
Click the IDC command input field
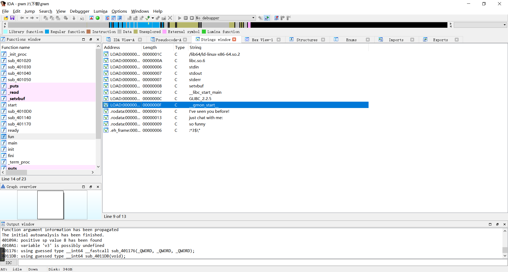pos(262,263)
